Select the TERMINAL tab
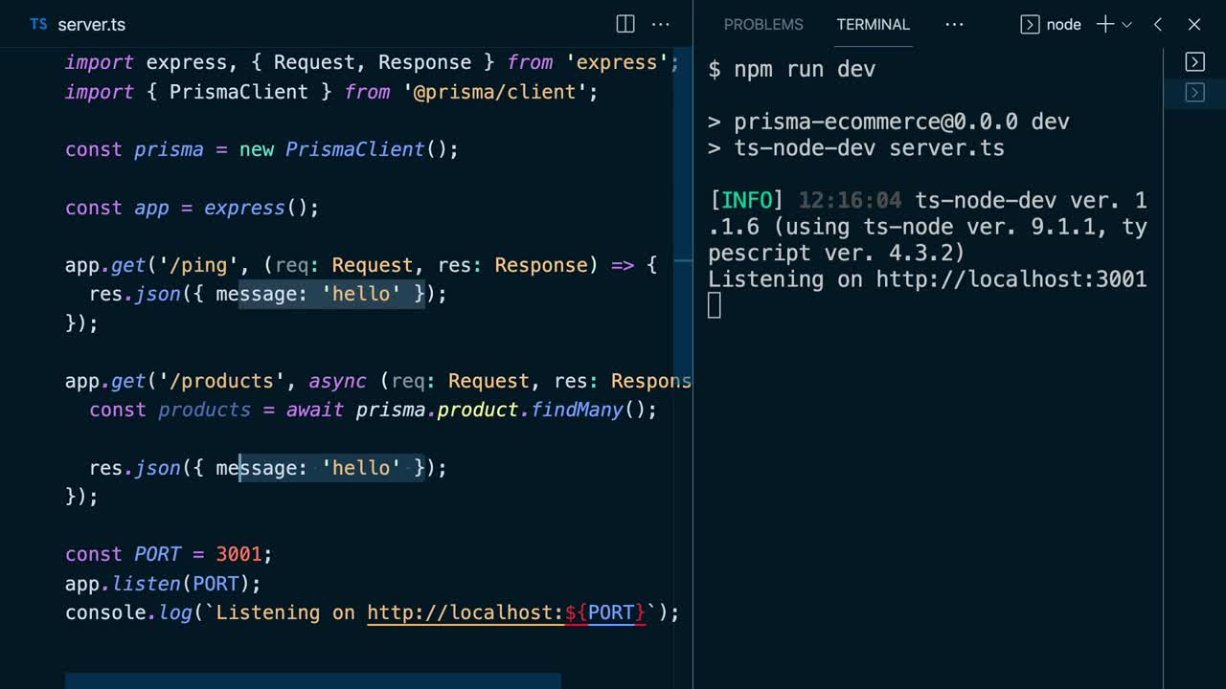The image size is (1226, 689). point(873,24)
